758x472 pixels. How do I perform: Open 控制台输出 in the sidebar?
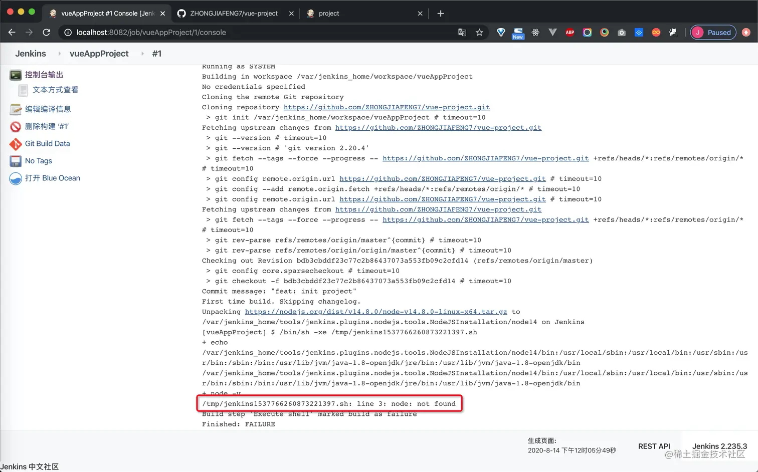pyautogui.click(x=44, y=75)
